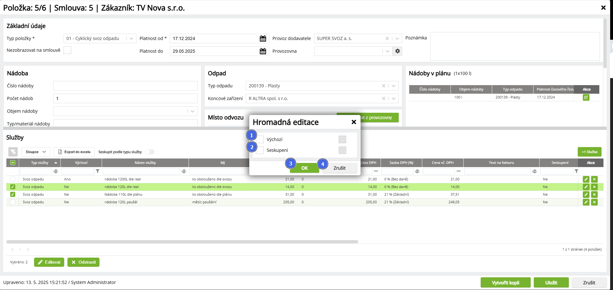Open the Sloupce column chooser dropdown
613x290 pixels.
[x=36, y=152]
